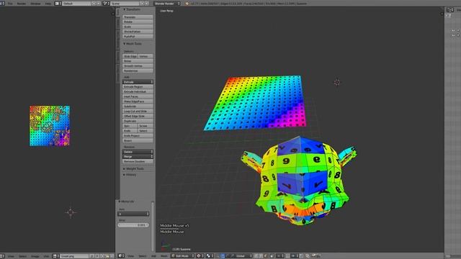Click the Shrink/Fatten button

(138, 32)
